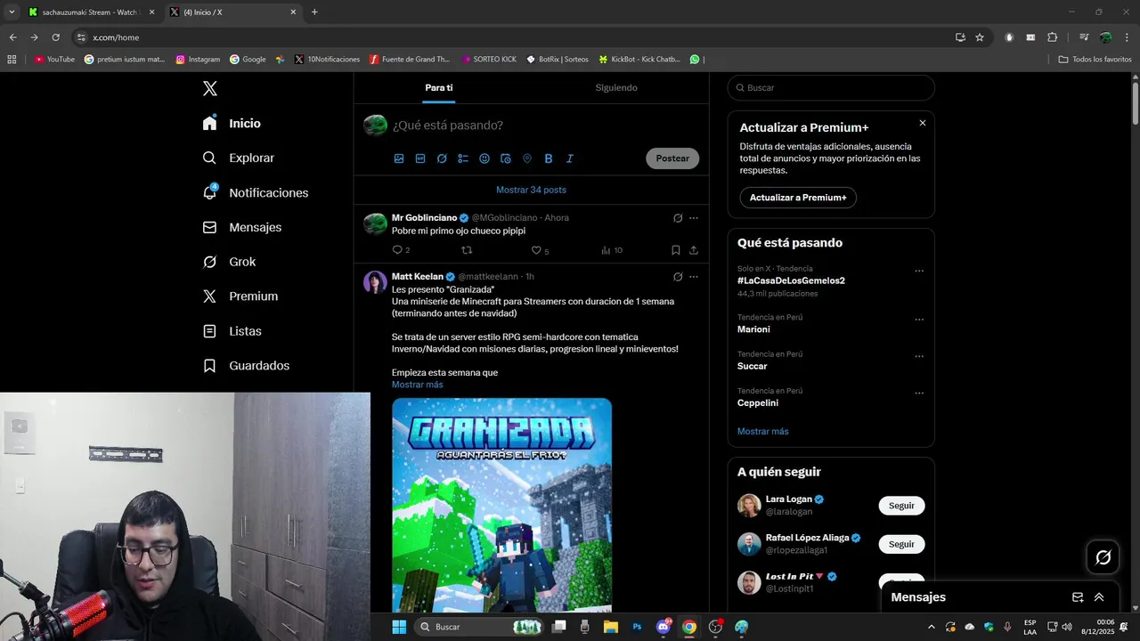Click the Actualizar a Premium+ button
The width and height of the screenshot is (1140, 641).
point(798,198)
